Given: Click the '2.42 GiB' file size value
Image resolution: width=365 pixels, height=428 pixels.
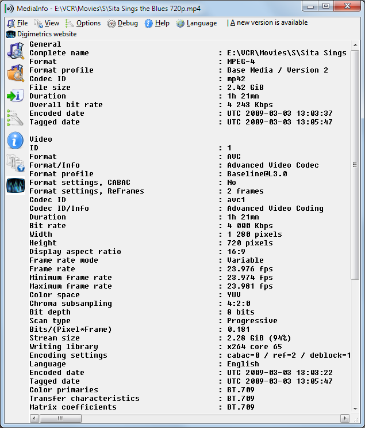Looking at the screenshot, I should [x=245, y=88].
